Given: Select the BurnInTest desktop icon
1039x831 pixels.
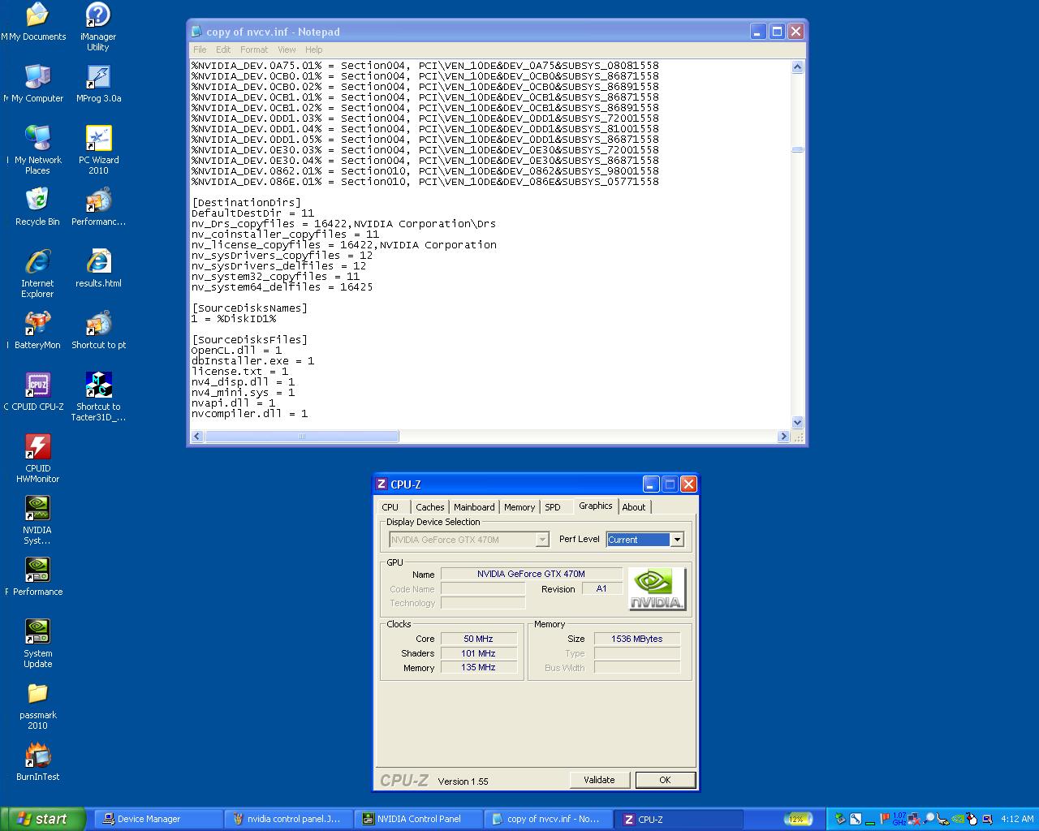Looking at the screenshot, I should point(37,762).
